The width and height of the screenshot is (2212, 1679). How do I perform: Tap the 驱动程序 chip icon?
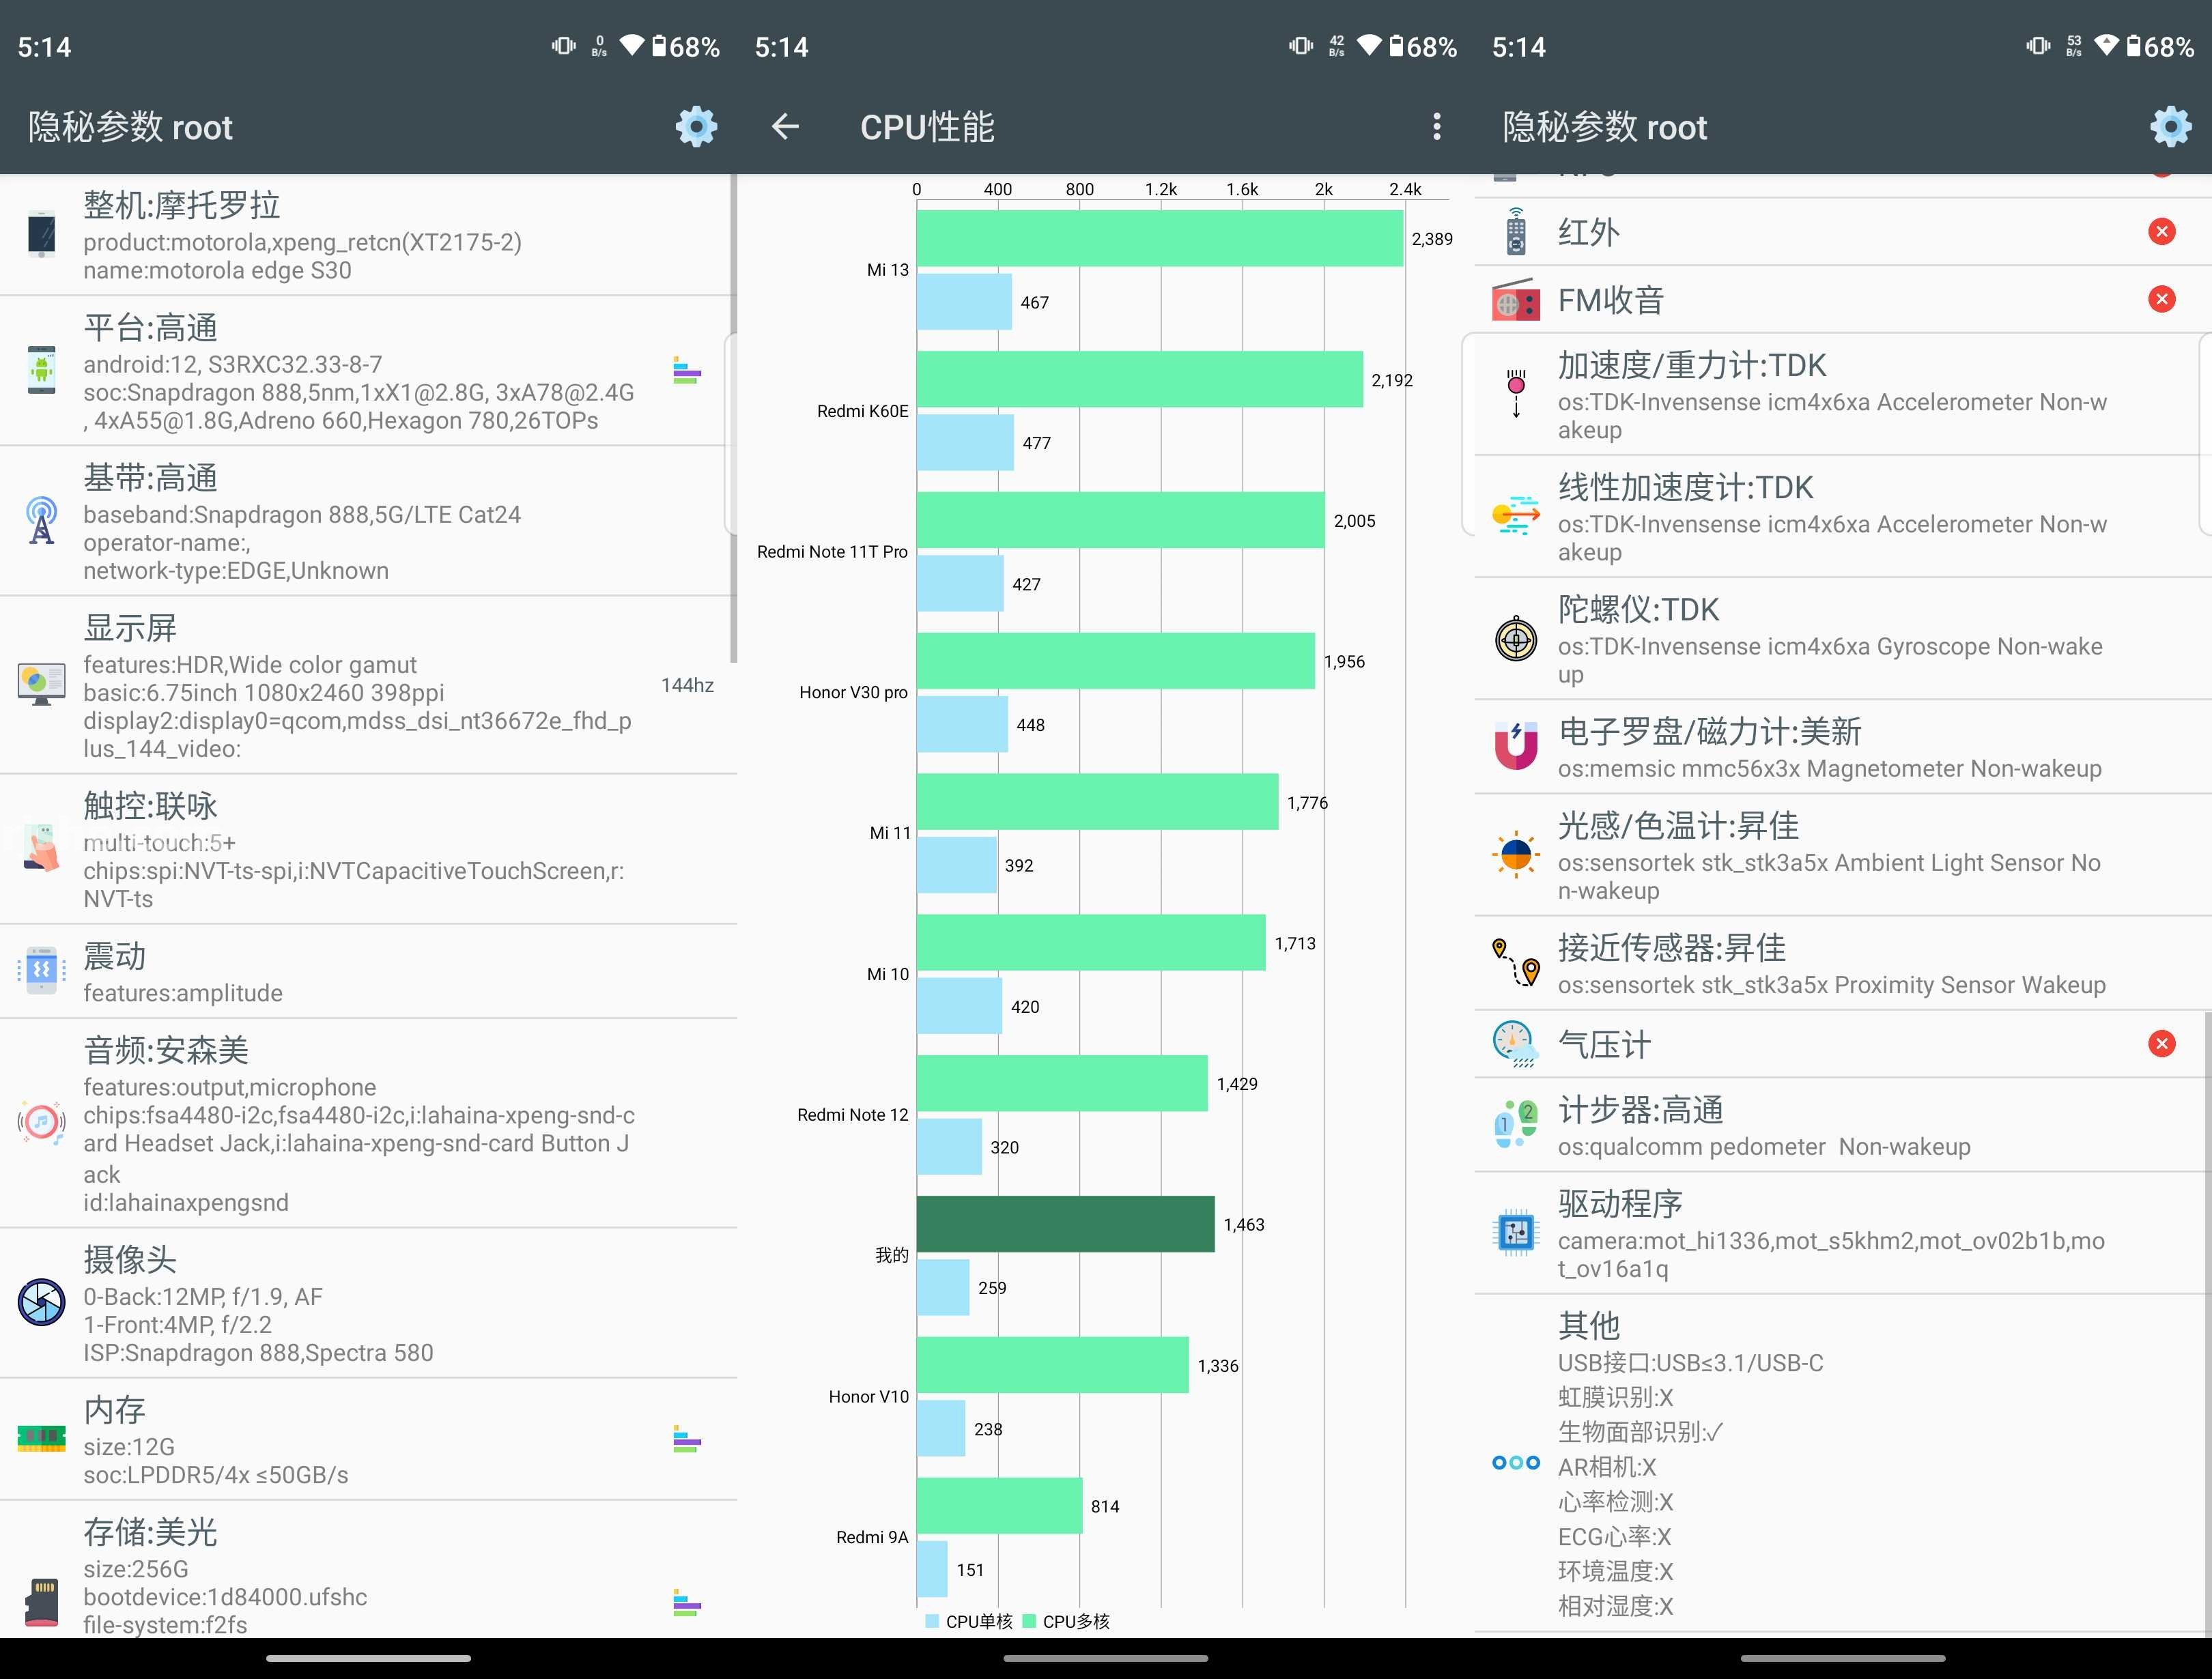click(1516, 1232)
